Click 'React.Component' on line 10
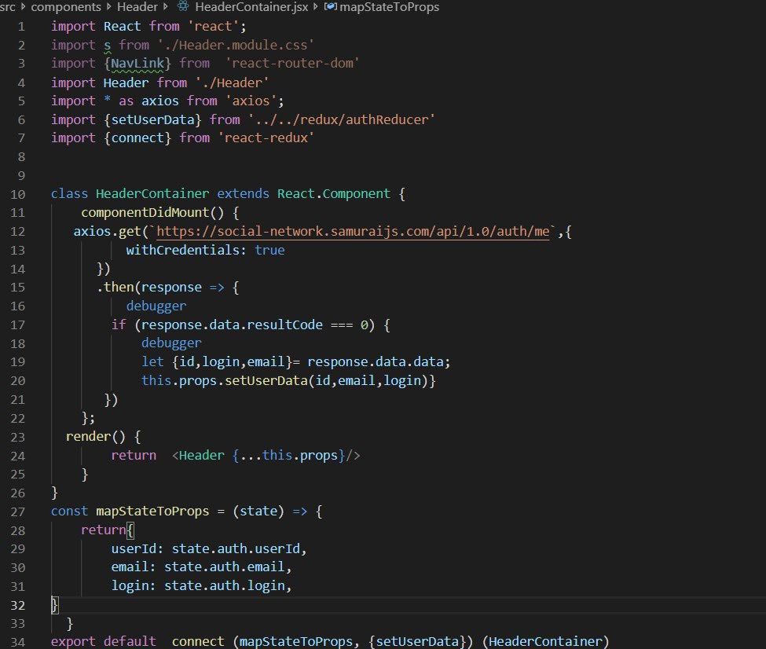The image size is (766, 649). [334, 194]
